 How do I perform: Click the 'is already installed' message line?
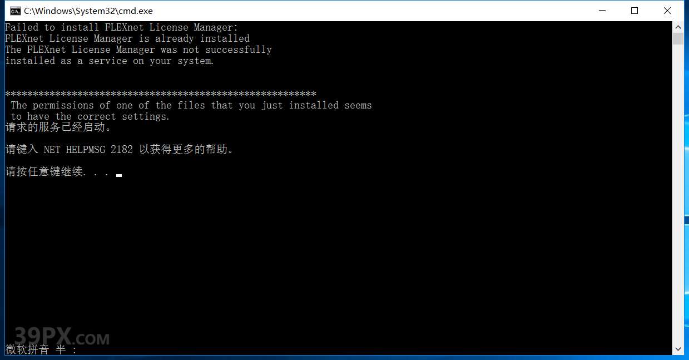[127, 38]
